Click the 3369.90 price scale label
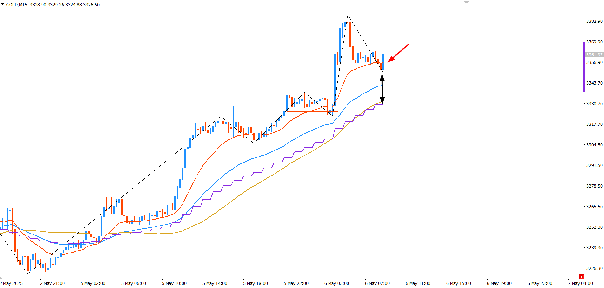Screen dimensions: 604x288 pos(594,42)
